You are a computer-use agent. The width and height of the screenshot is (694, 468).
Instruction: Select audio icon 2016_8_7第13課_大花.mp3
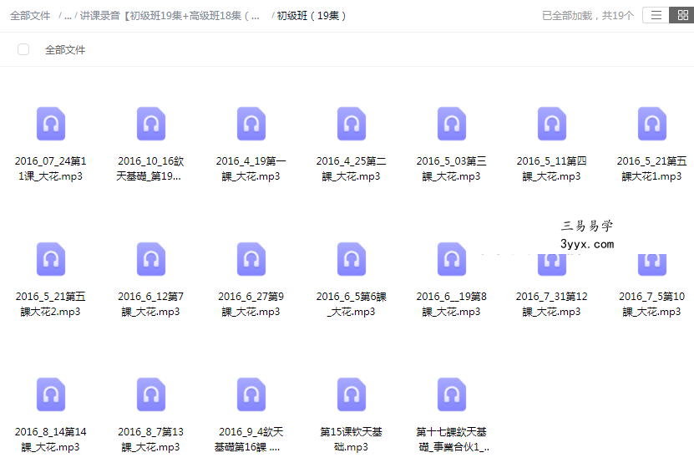(151, 395)
